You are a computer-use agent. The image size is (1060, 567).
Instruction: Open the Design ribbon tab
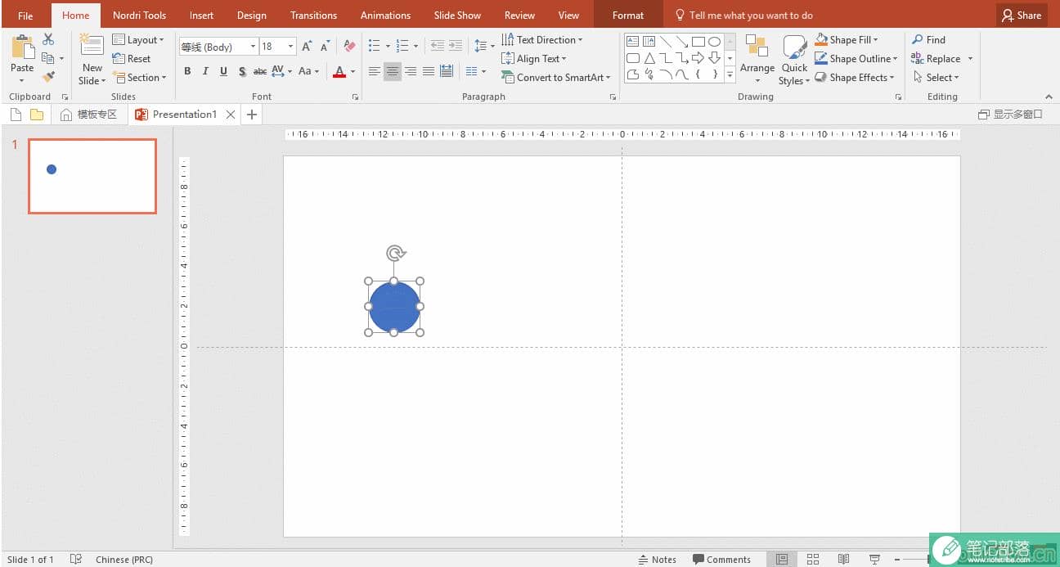[251, 15]
